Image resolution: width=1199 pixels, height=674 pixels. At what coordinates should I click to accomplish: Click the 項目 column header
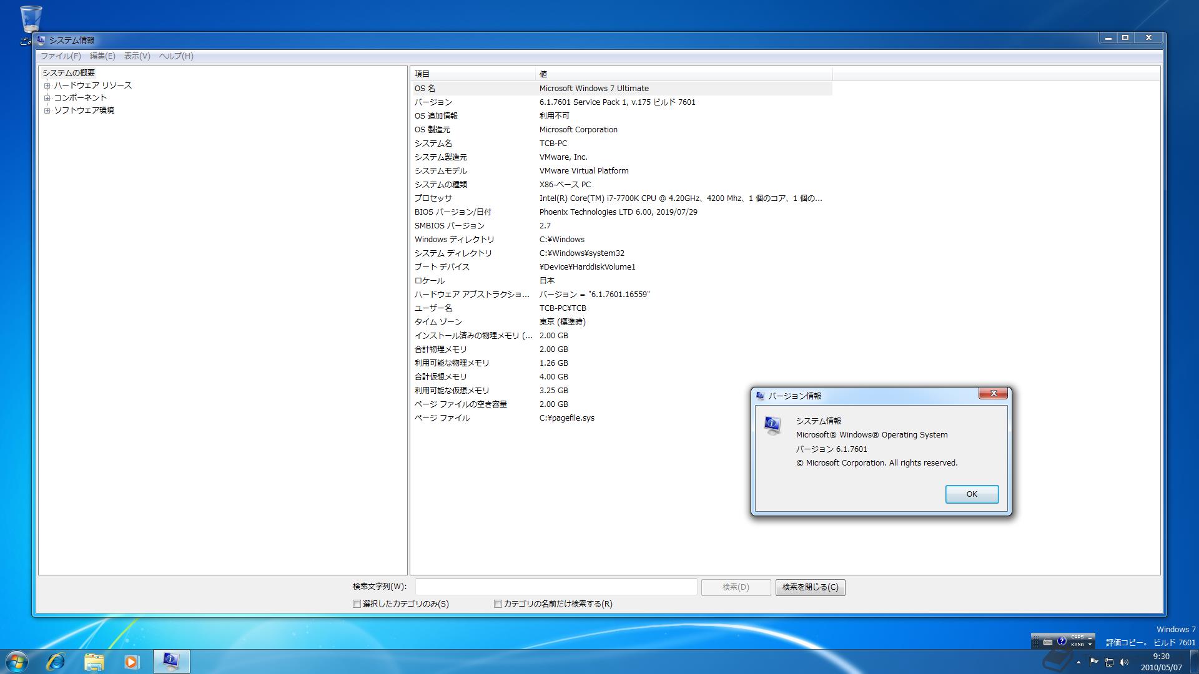coord(473,74)
